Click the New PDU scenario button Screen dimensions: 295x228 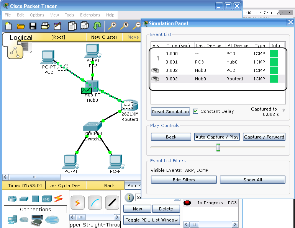tap(137, 209)
